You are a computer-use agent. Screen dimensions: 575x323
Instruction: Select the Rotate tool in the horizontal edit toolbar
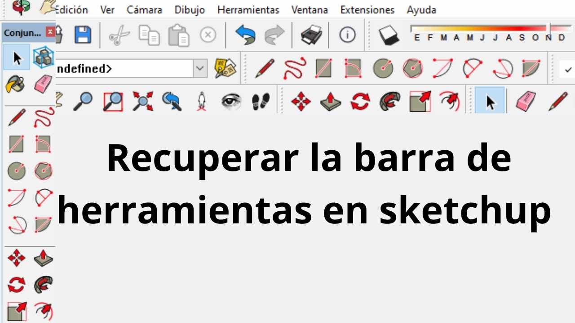[360, 101]
